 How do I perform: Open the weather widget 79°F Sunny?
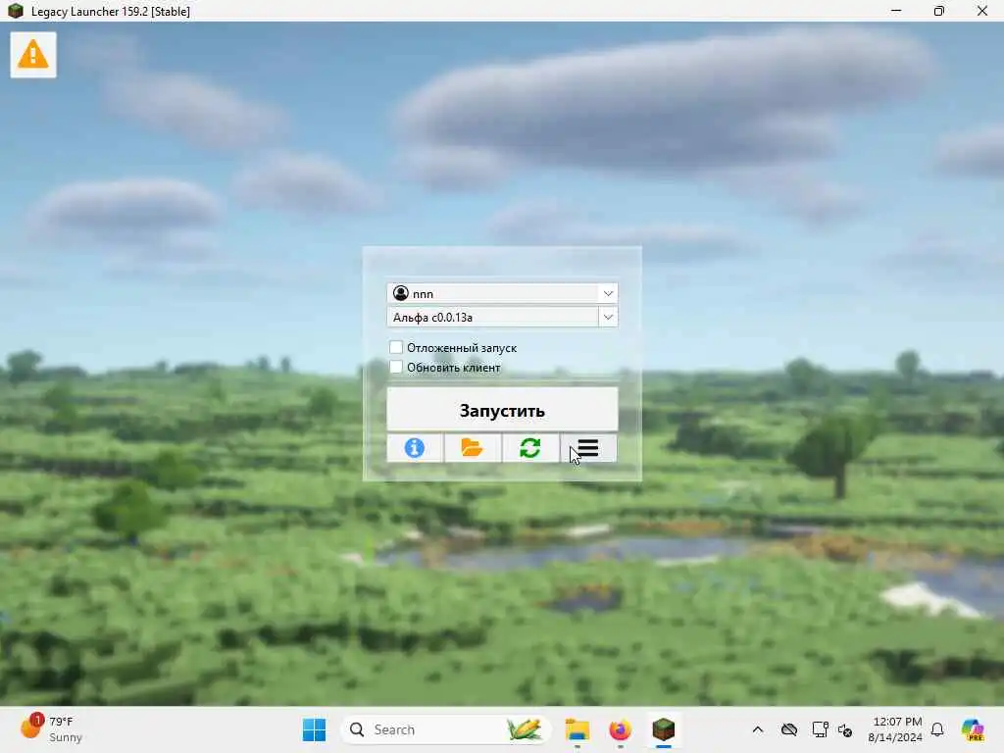click(51, 729)
